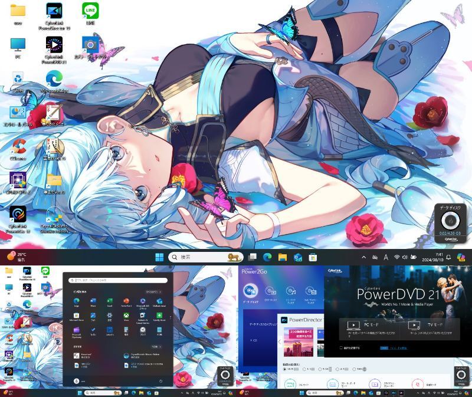Screen dimensions: 472x397
Task: Launch CCleaner from the main desktop
Action: click(x=18, y=150)
